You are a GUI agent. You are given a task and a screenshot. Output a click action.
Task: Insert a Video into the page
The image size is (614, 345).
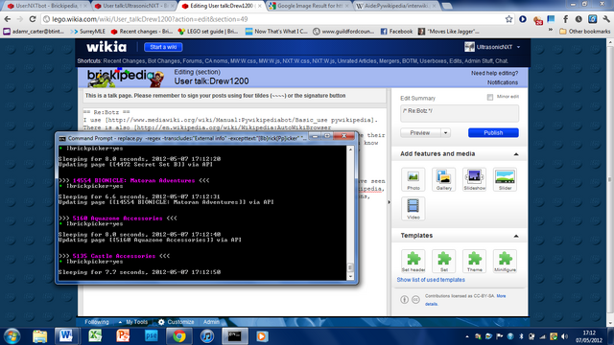point(413,209)
